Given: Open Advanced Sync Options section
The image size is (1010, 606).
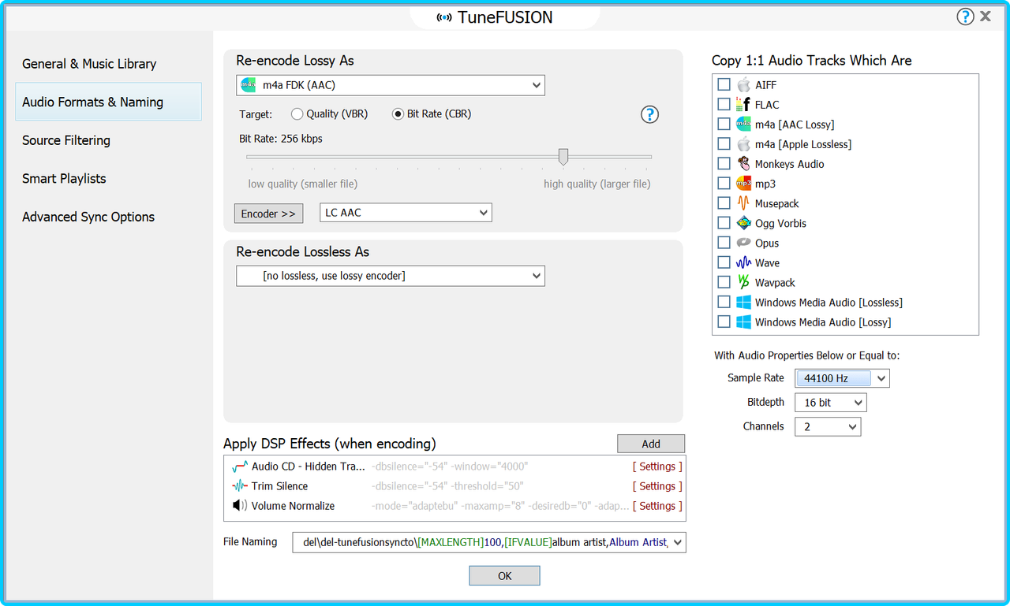Looking at the screenshot, I should [88, 217].
